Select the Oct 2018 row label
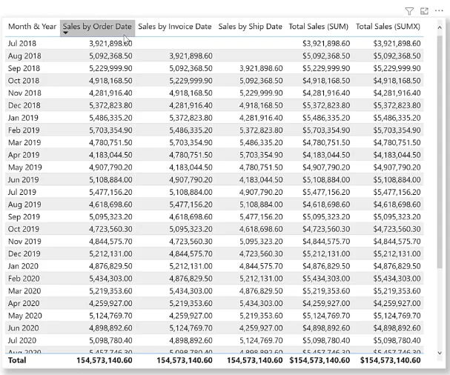 24,81
